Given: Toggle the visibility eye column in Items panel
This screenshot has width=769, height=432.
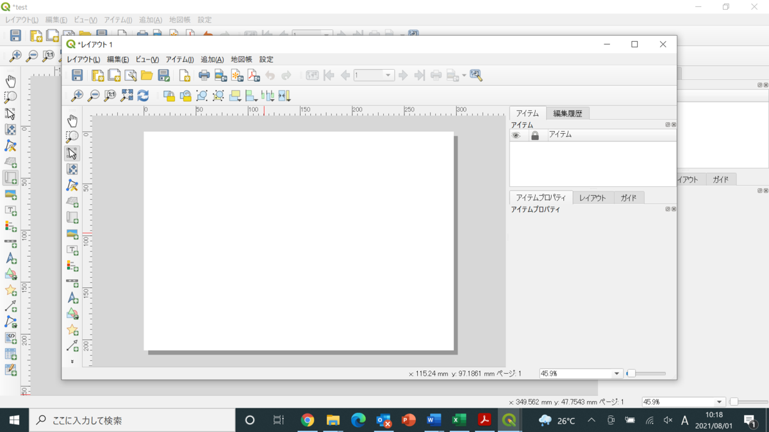Looking at the screenshot, I should coord(517,134).
